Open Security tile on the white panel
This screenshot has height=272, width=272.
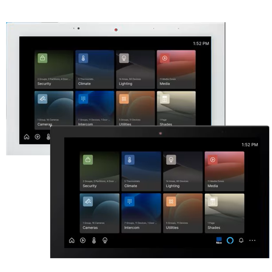54,69
